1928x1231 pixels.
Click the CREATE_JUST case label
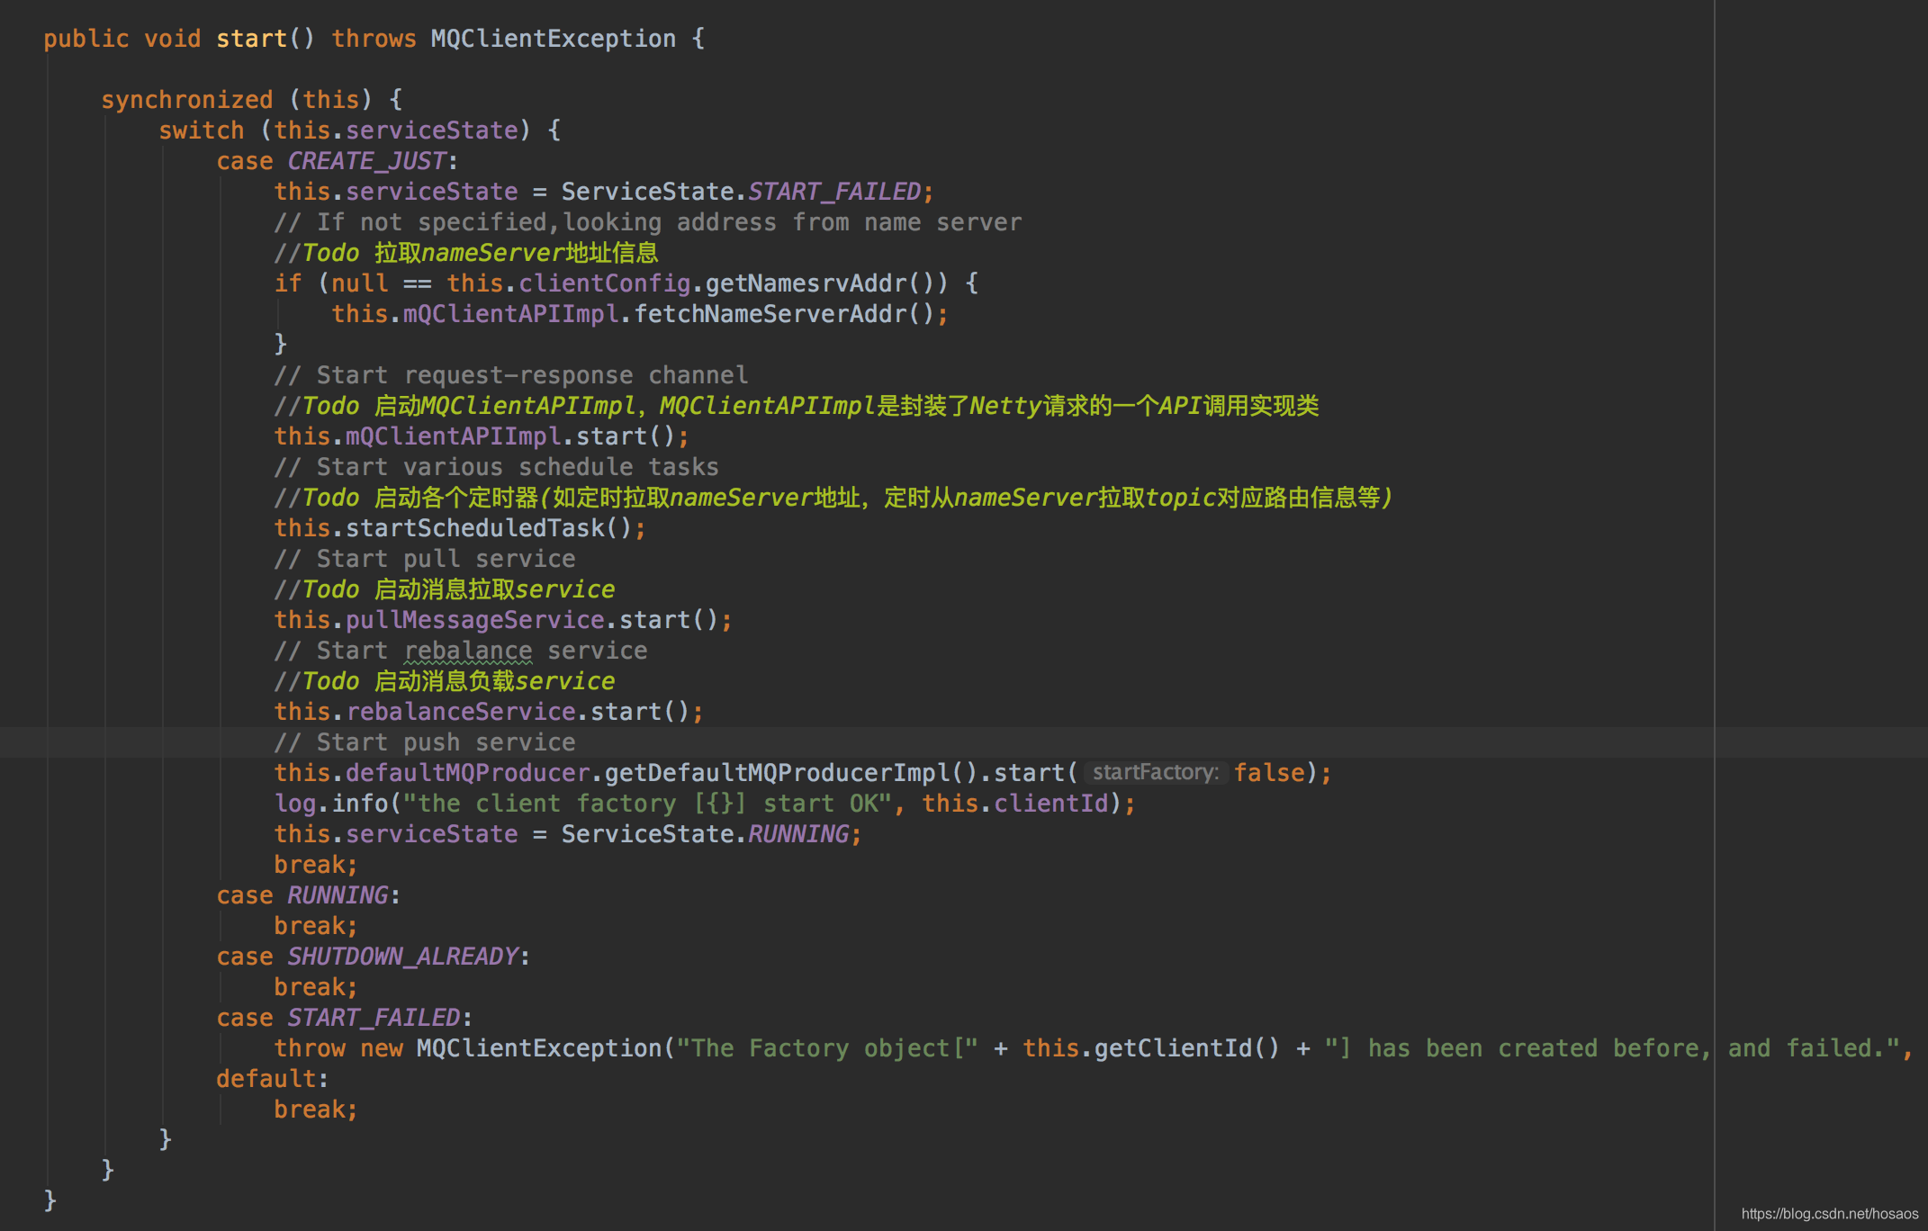[x=366, y=161]
